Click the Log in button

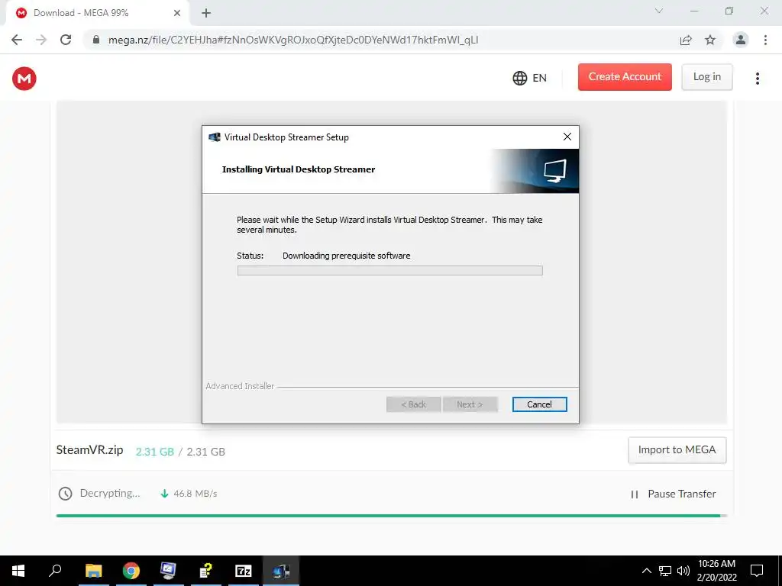(706, 77)
